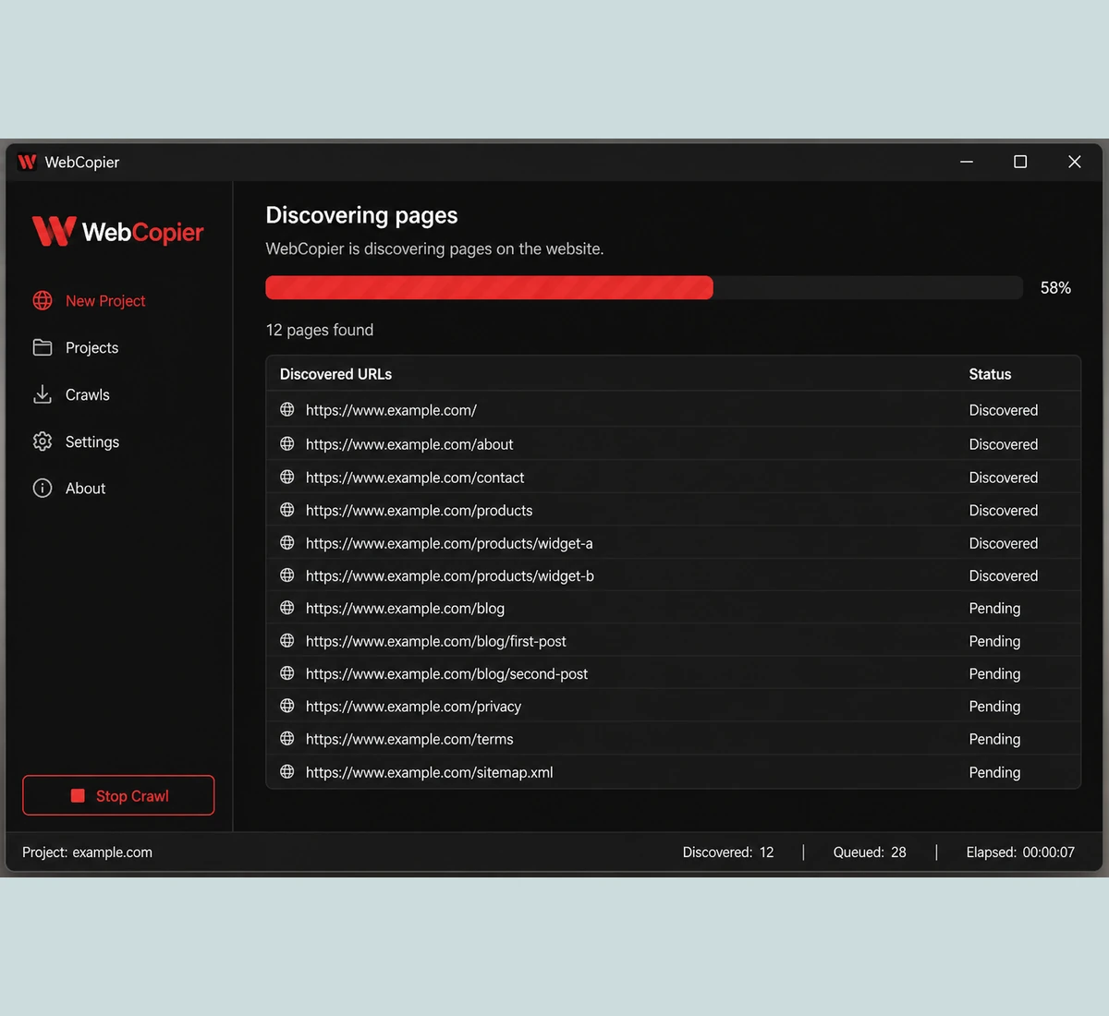
Task: Click the 'Discovering pages' heading
Action: click(361, 215)
